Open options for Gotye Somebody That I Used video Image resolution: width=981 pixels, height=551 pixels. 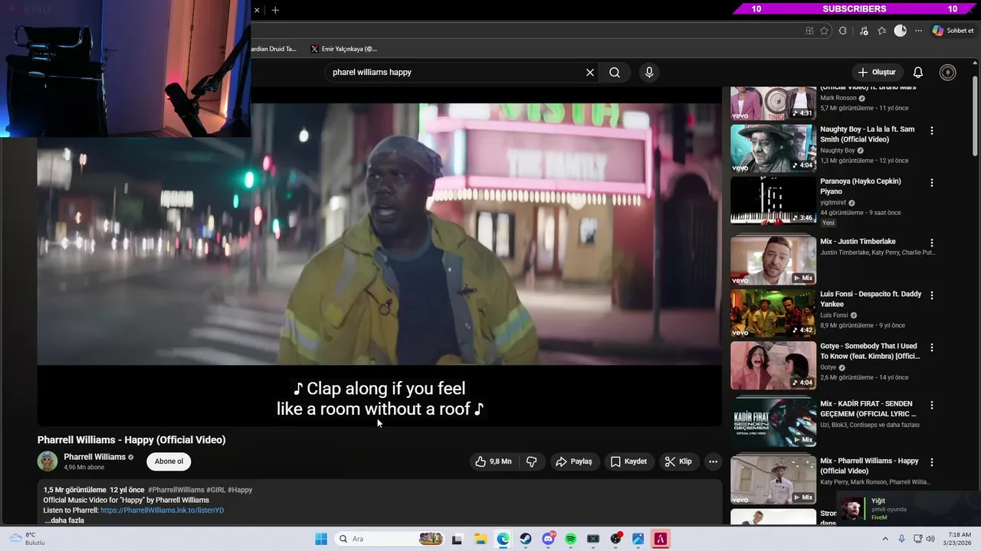click(x=932, y=347)
